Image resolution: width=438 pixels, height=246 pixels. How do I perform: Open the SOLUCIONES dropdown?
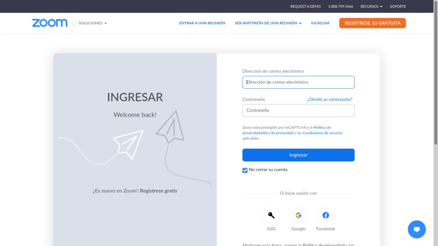pyautogui.click(x=92, y=23)
